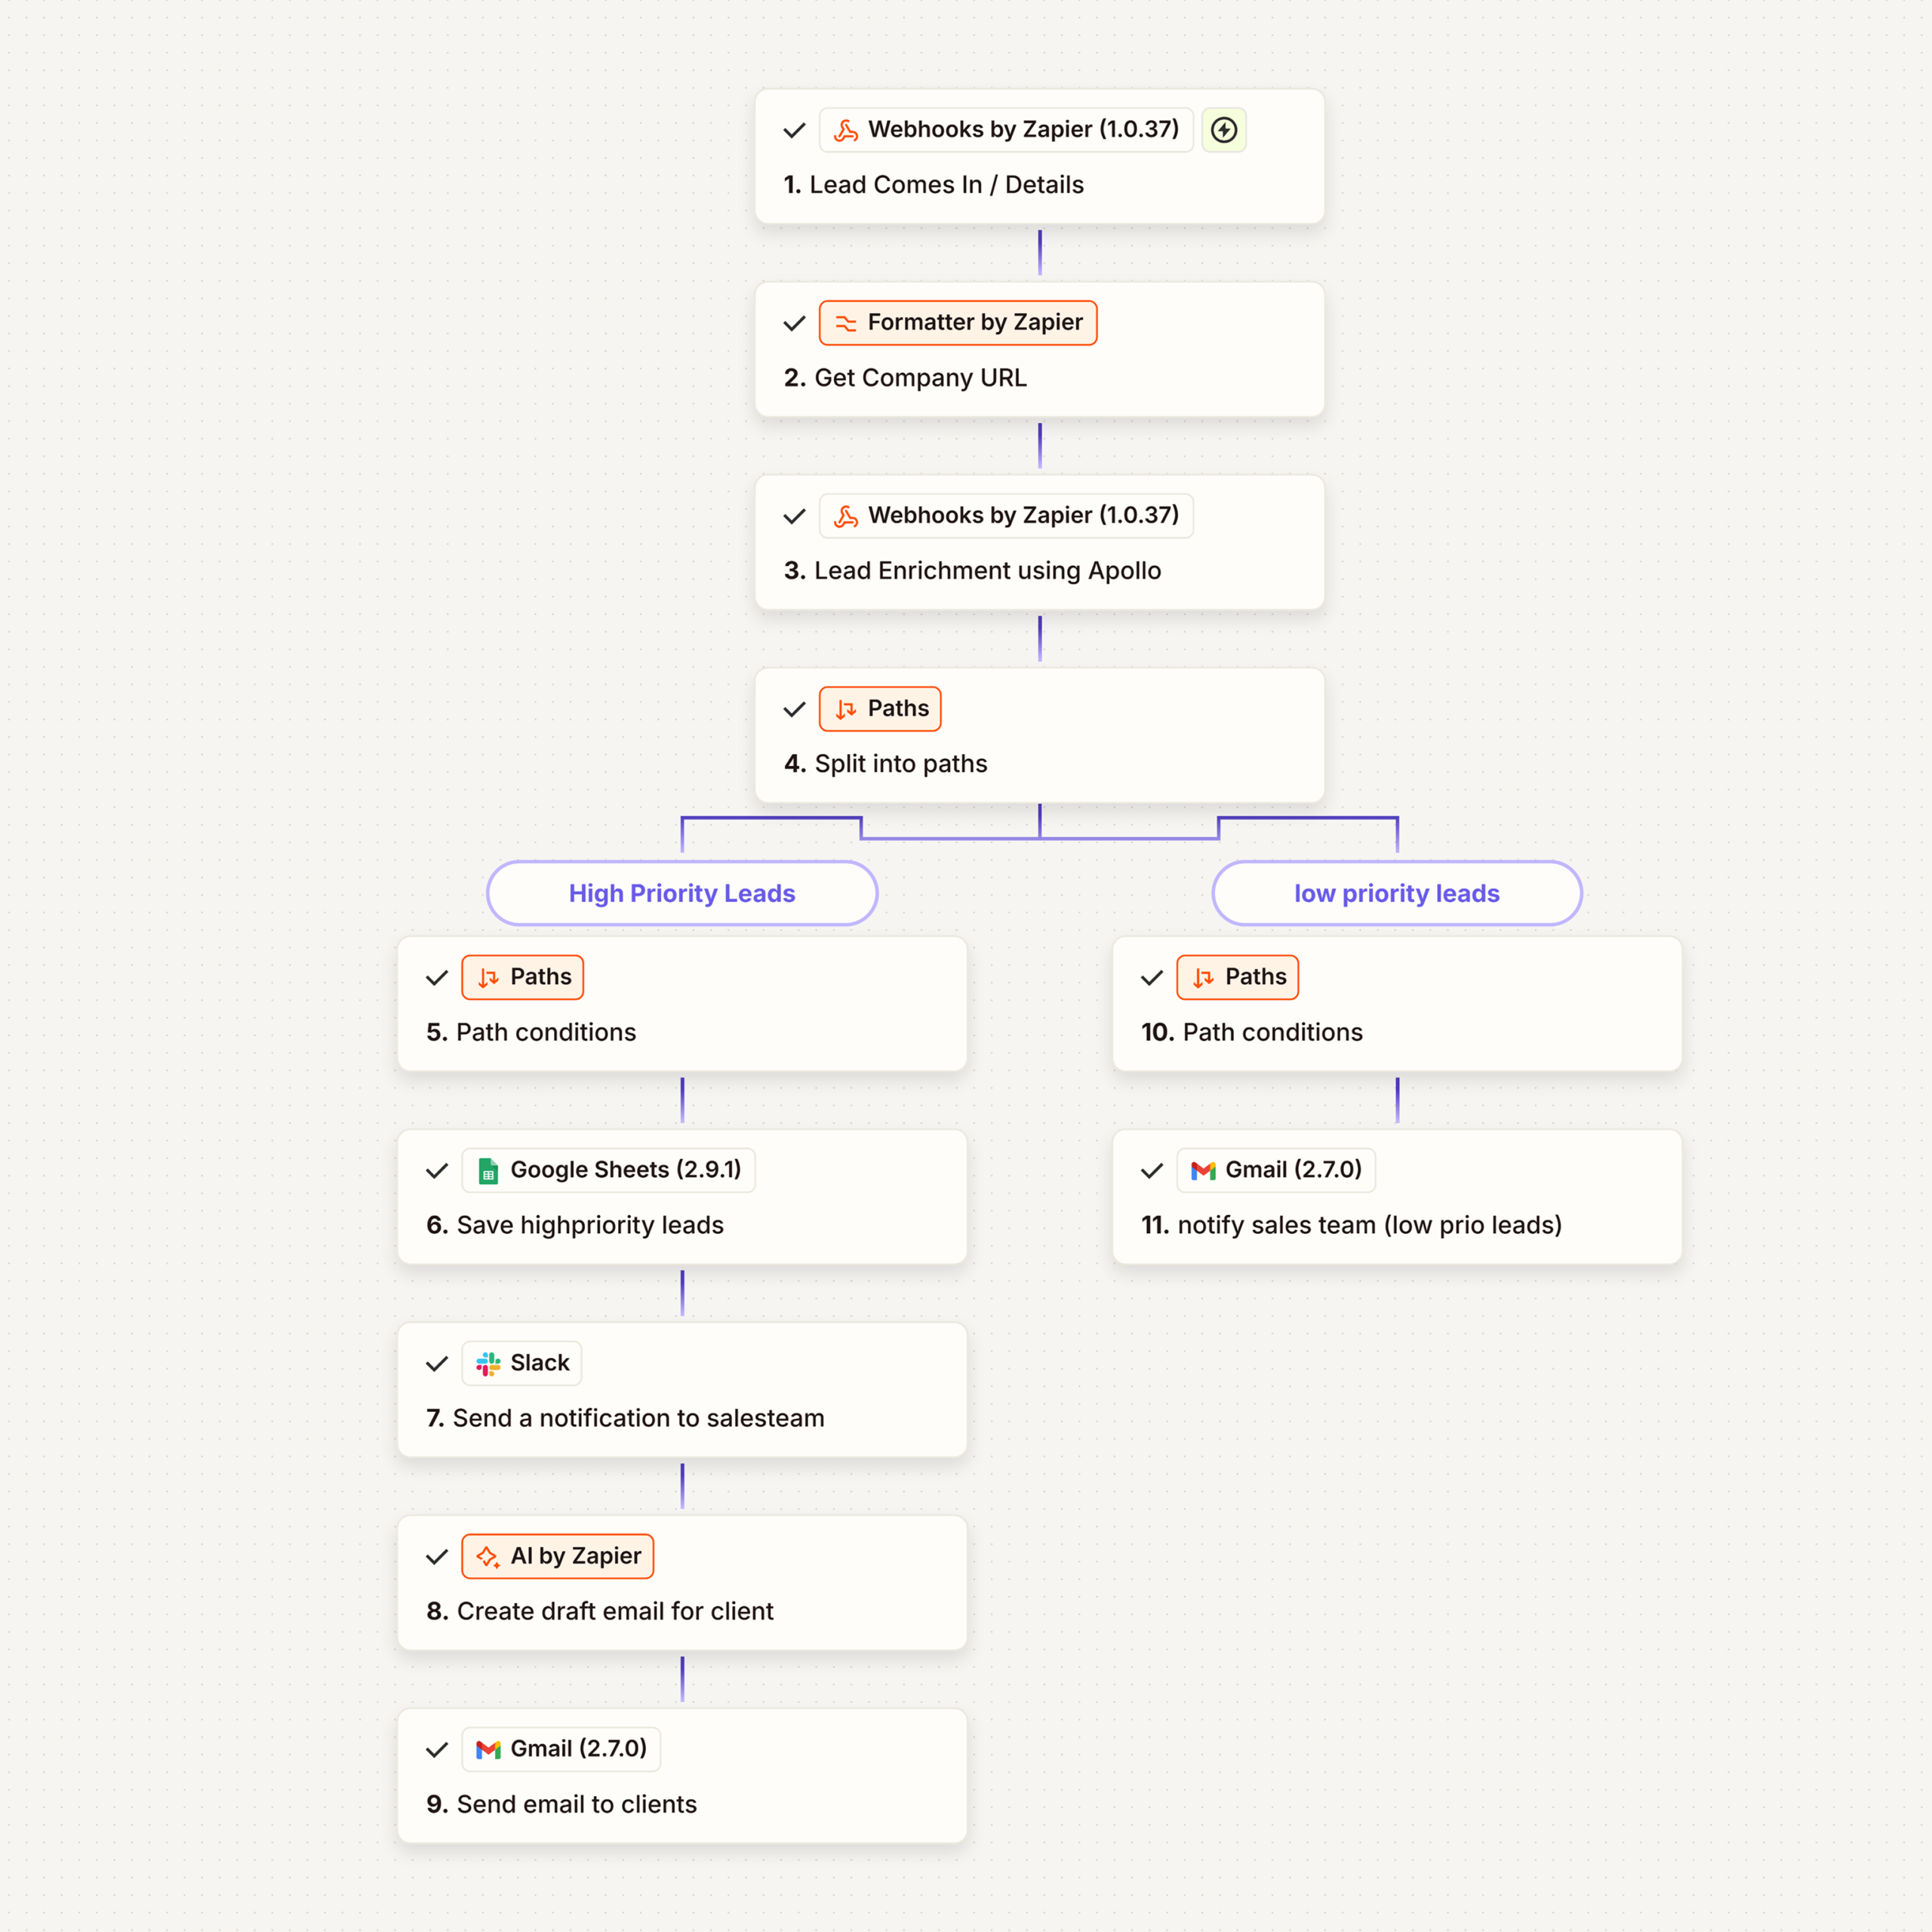Screen dimensions: 1932x1932
Task: Click the Webhooks icon on Lead Enrichment step
Action: (x=846, y=516)
